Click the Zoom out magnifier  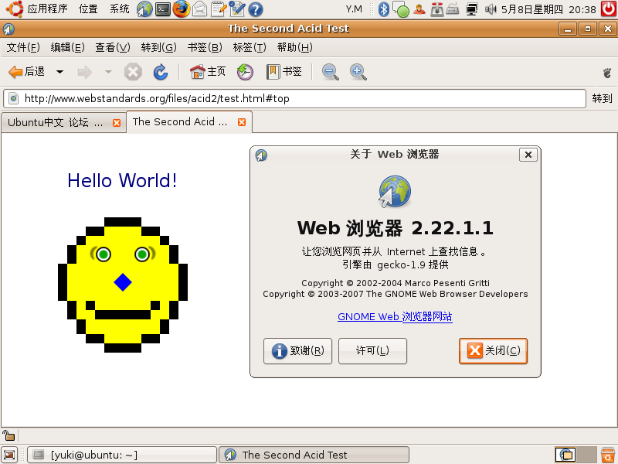pyautogui.click(x=331, y=72)
